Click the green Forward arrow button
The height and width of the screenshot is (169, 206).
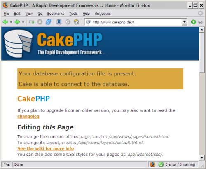17,22
